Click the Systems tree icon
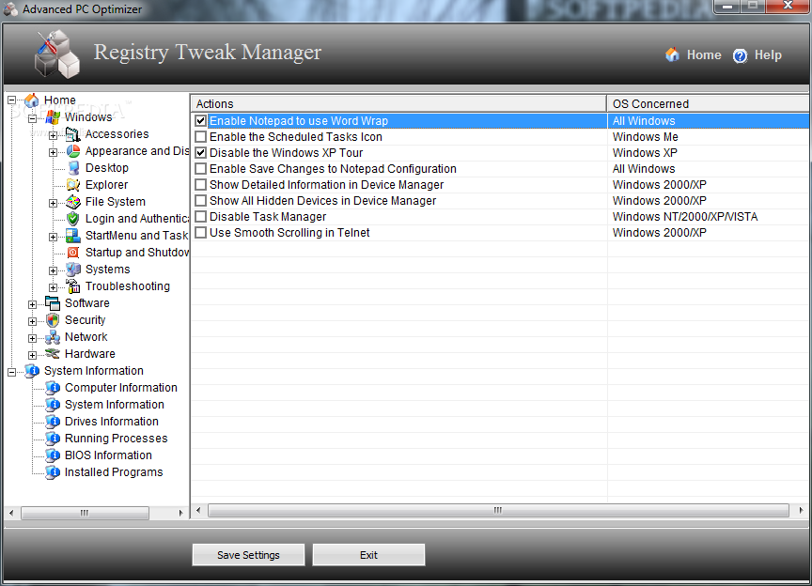Viewport: 812px width, 586px height. (73, 270)
